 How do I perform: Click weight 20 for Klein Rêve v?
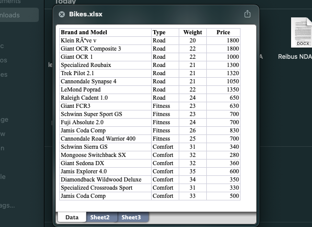(193, 40)
